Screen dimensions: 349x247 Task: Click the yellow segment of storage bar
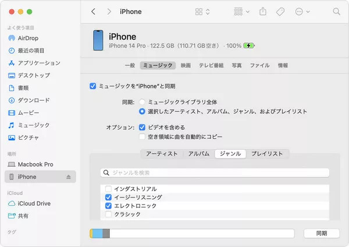pos(91,234)
